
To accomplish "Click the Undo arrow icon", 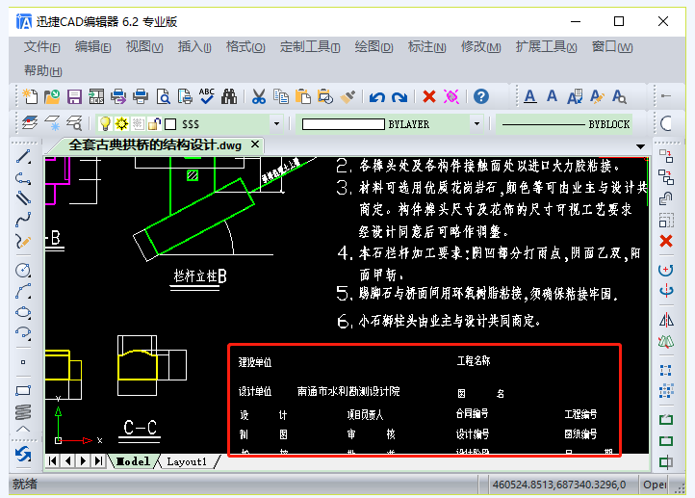I will (377, 97).
